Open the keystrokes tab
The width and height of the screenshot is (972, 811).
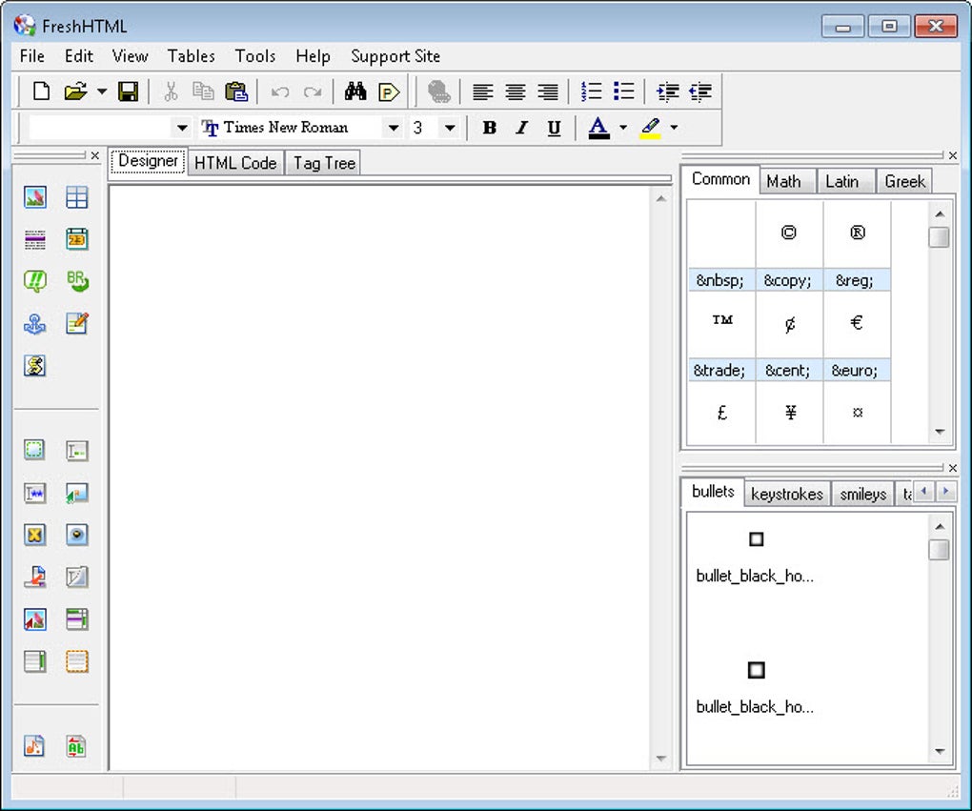coord(786,495)
